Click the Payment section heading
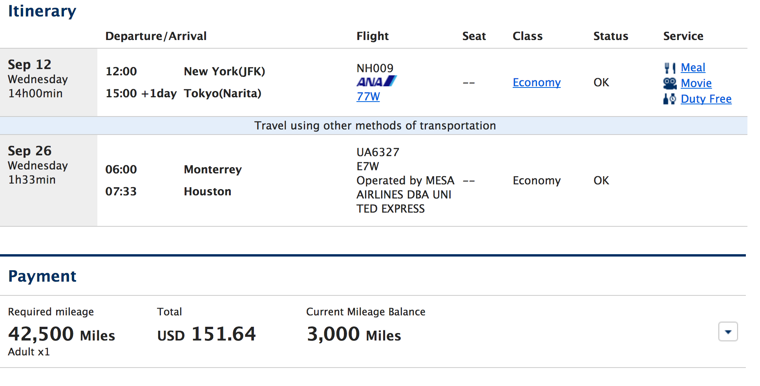760x386 pixels. tap(42, 276)
